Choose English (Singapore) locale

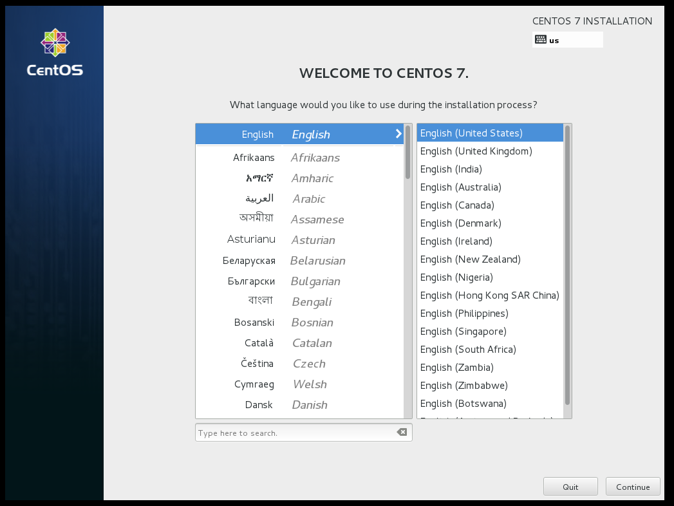pos(490,332)
